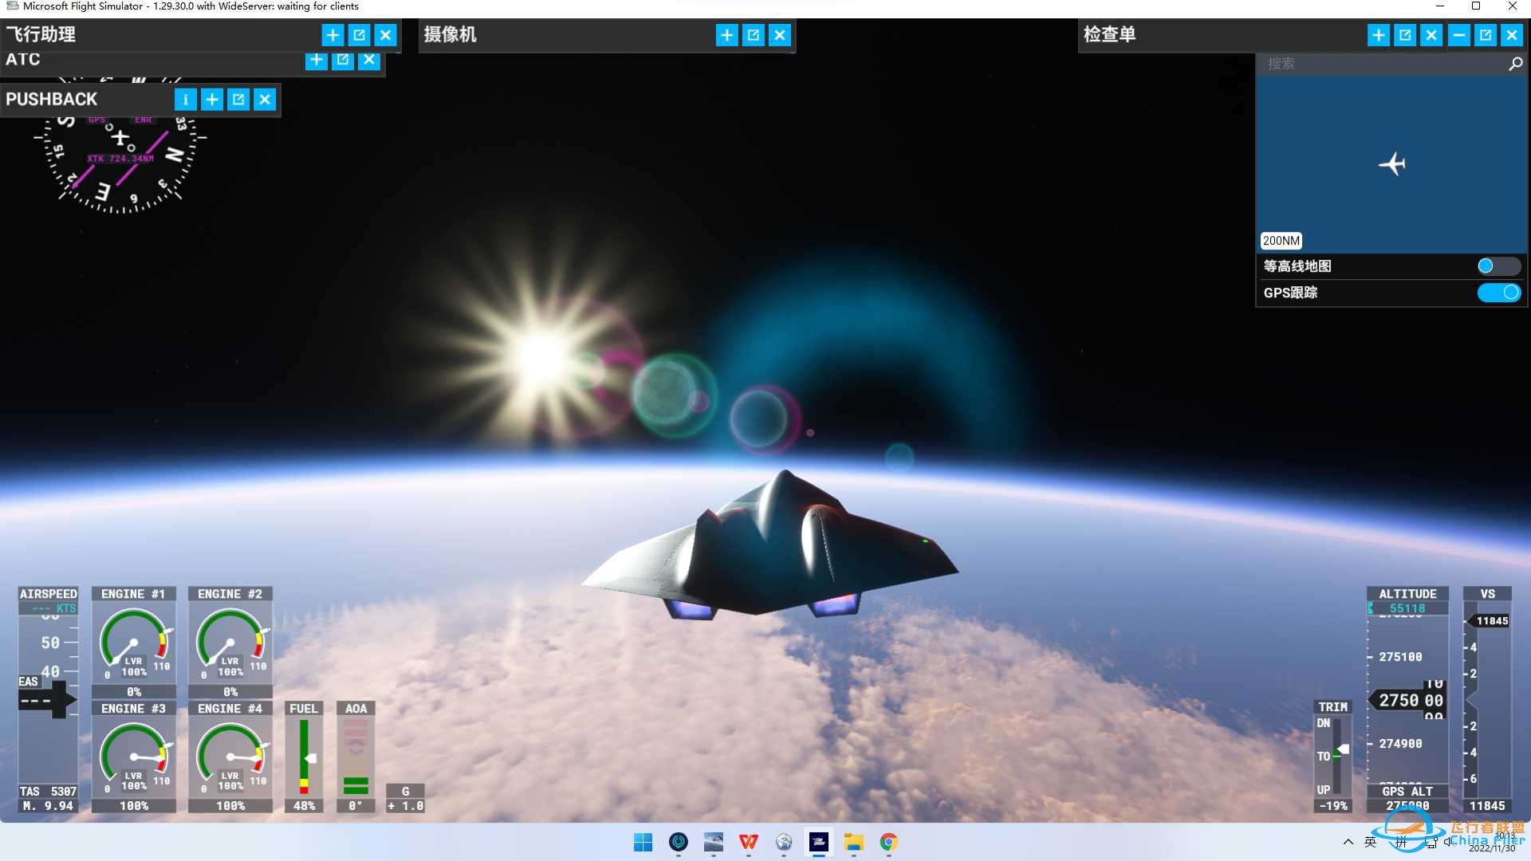Collapse the map panel with minus icon
This screenshot has height=861, width=1531.
[1458, 35]
